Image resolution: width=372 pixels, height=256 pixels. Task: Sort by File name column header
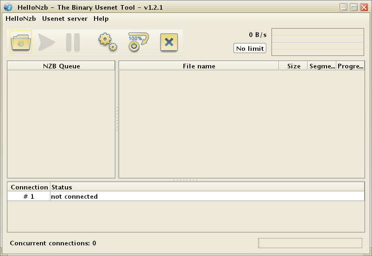(199, 66)
